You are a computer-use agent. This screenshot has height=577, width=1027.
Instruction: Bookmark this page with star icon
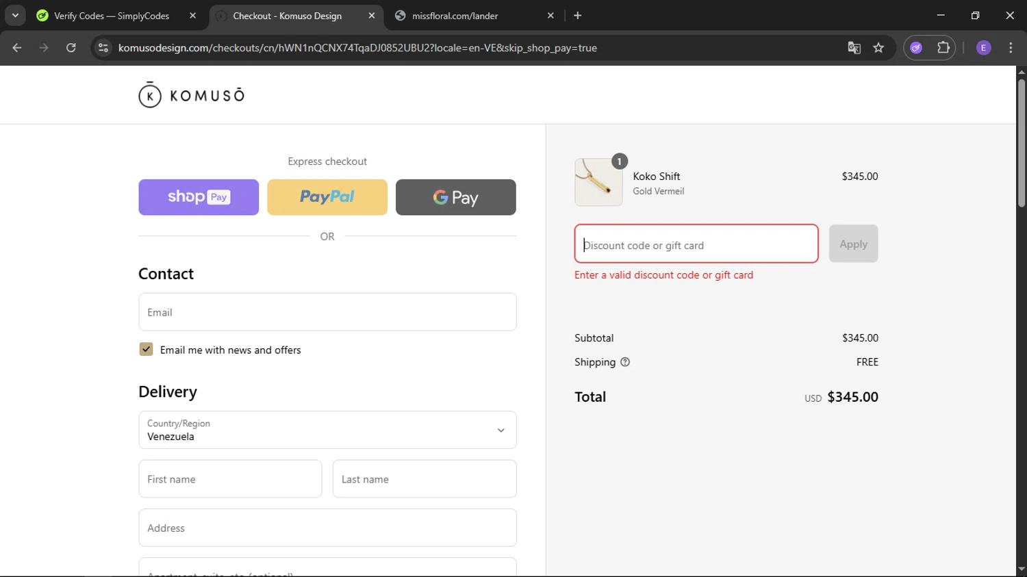pyautogui.click(x=878, y=48)
